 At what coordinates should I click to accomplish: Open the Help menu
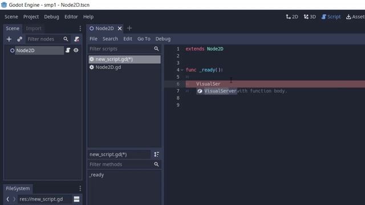click(x=88, y=17)
